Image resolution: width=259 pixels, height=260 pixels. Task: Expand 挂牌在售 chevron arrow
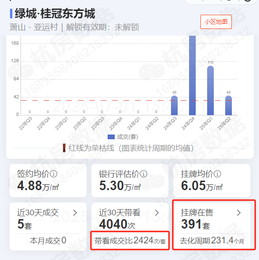239,213
